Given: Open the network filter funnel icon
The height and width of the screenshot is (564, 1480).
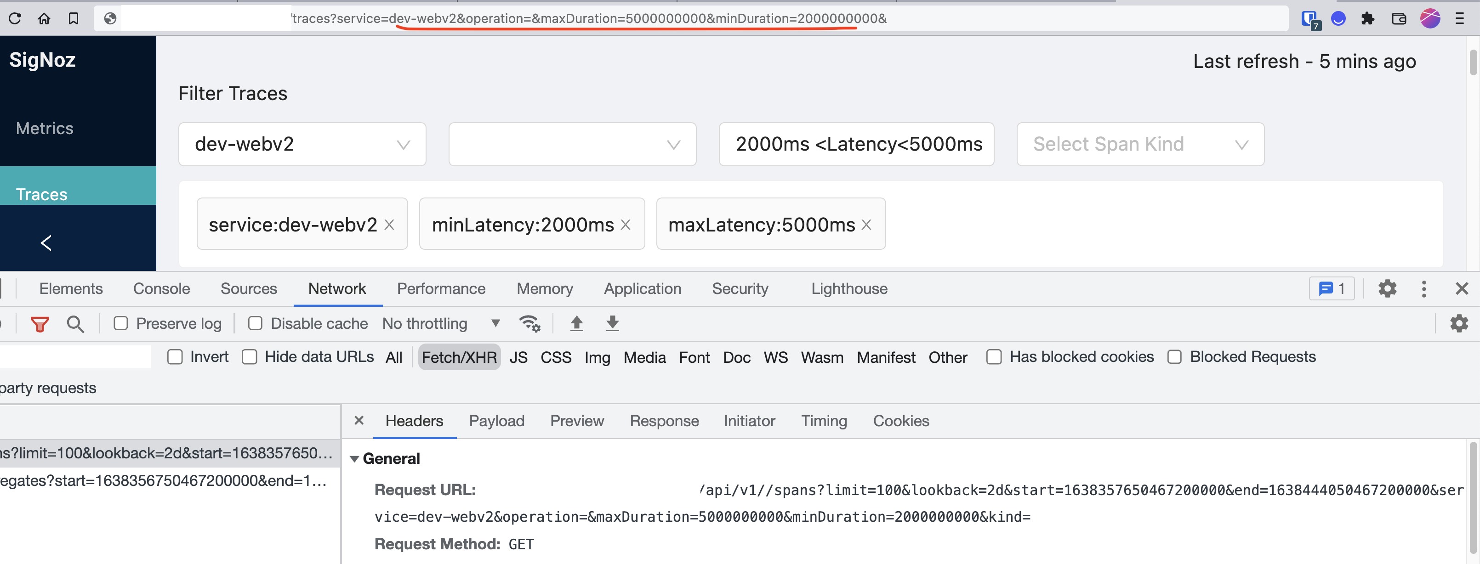Looking at the screenshot, I should (x=39, y=324).
